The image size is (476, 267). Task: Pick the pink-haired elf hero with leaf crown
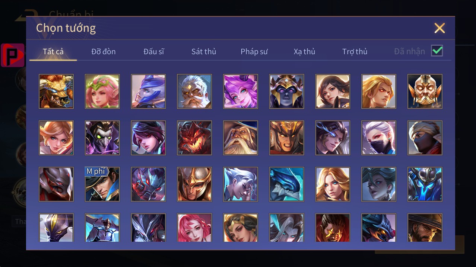click(102, 91)
